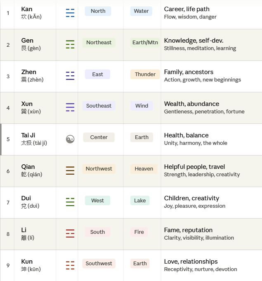Click the Southeast direction badge
The height and width of the screenshot is (281, 262).
[99, 106]
